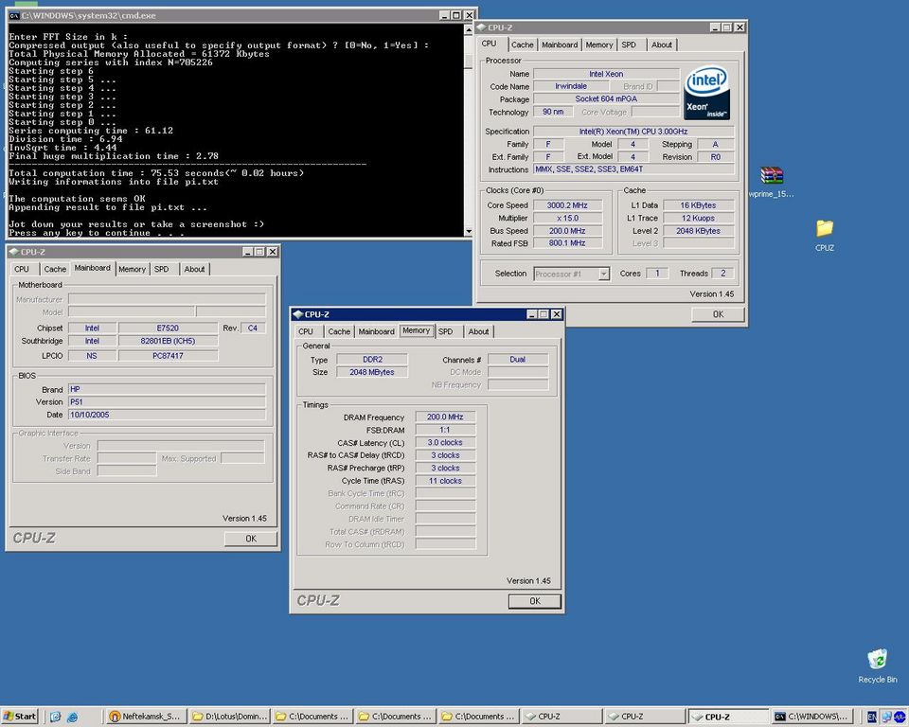Click the rightmost blue tray icon

tap(900, 717)
